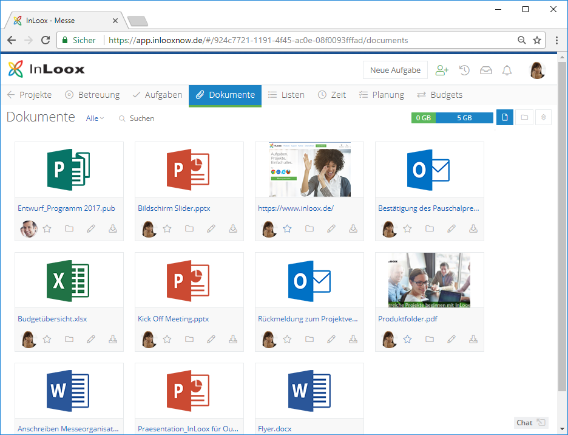Open Chrome's three-dot menu

(556, 40)
